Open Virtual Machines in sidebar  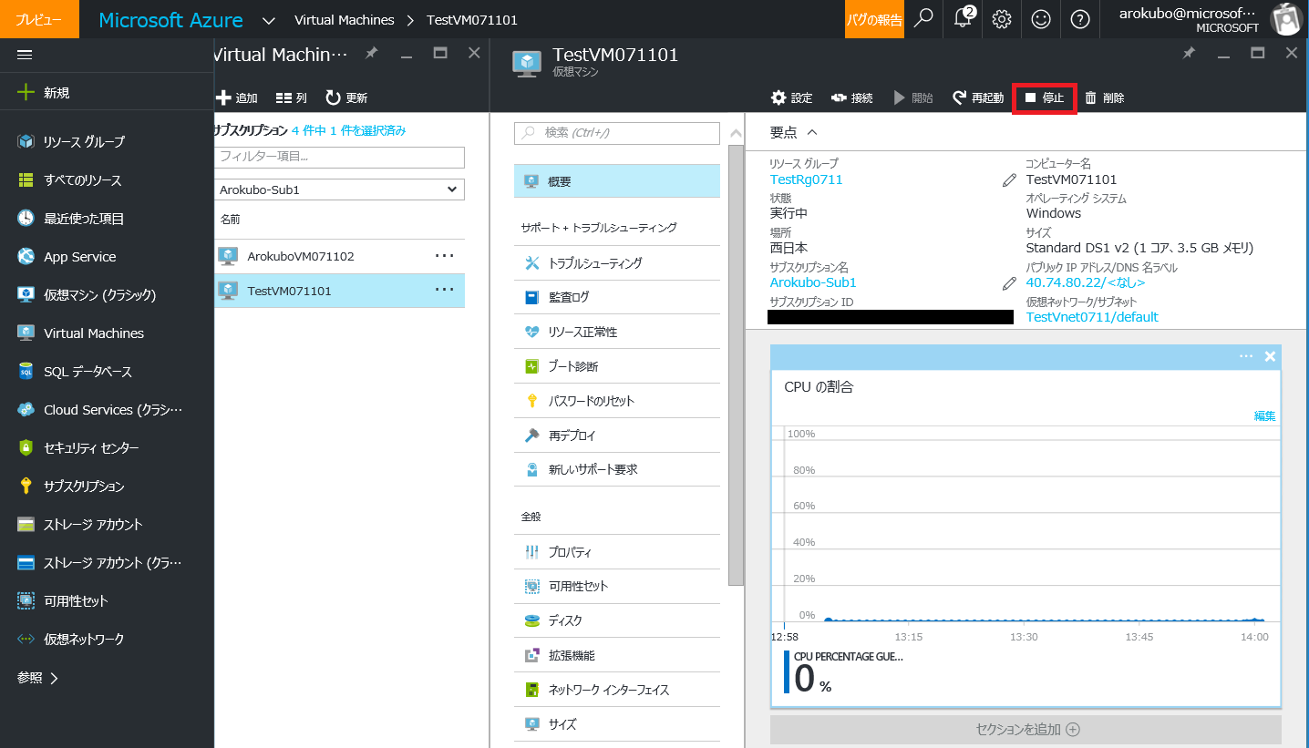[x=107, y=333]
